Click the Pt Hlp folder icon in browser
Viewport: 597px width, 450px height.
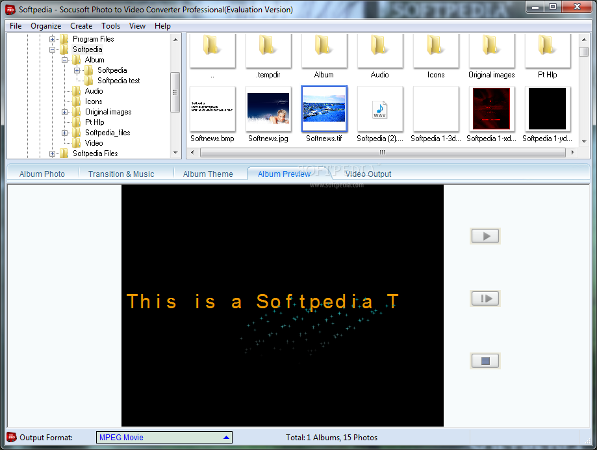pos(548,51)
